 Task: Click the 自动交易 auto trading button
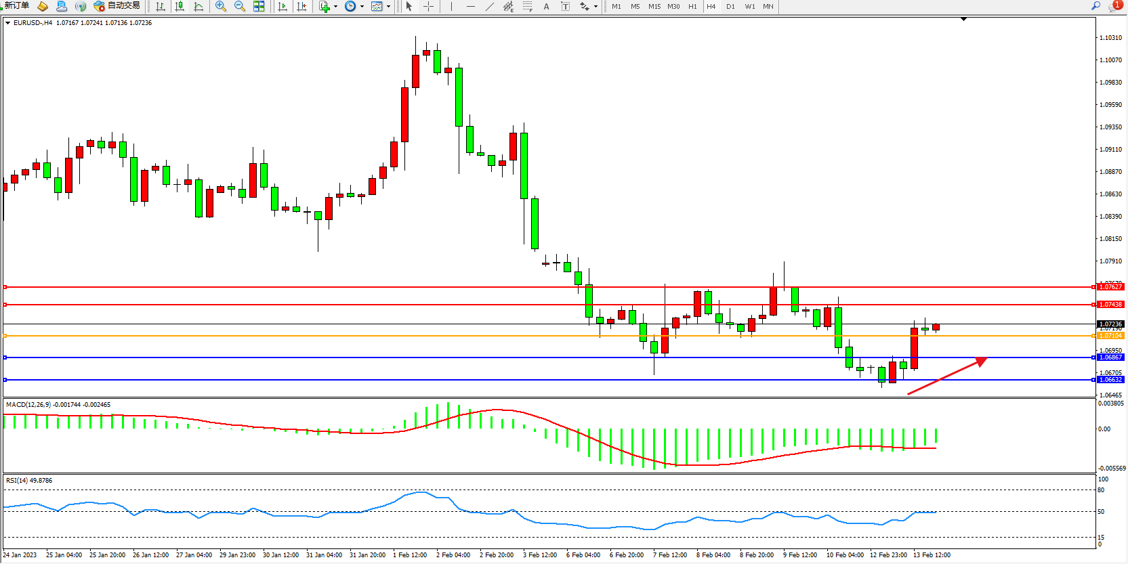pos(117,6)
